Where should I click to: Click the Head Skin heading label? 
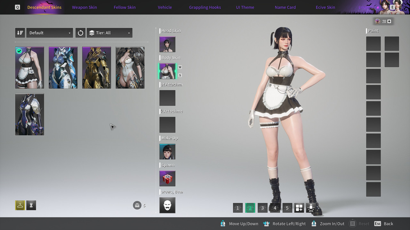171,31
